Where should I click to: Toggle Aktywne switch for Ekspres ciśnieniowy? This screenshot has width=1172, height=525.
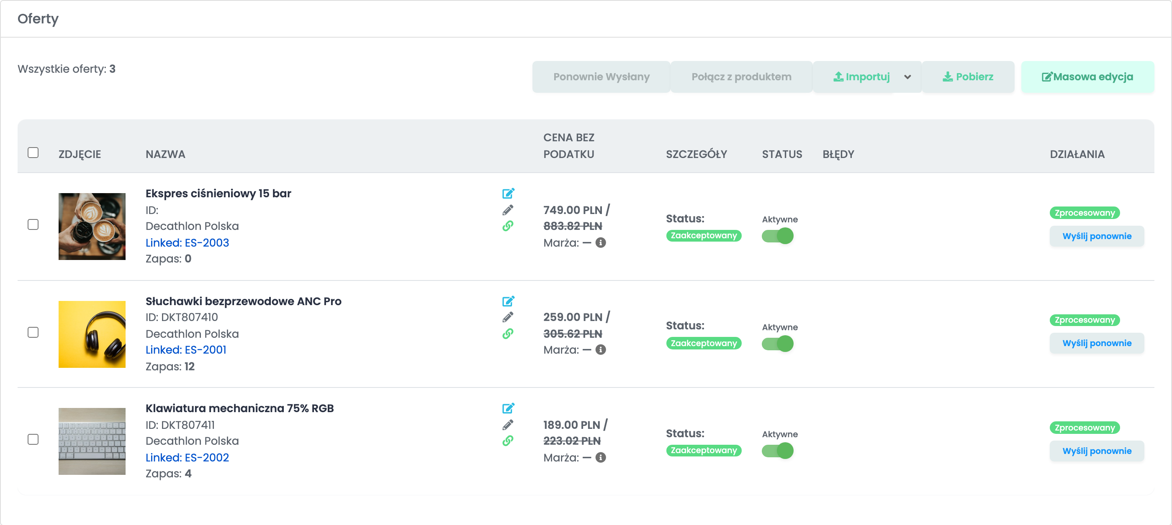(778, 236)
